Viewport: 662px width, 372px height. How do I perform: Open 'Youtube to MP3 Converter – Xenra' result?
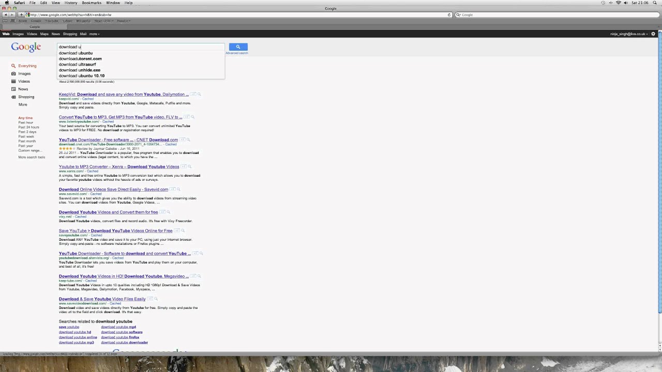coord(119,166)
